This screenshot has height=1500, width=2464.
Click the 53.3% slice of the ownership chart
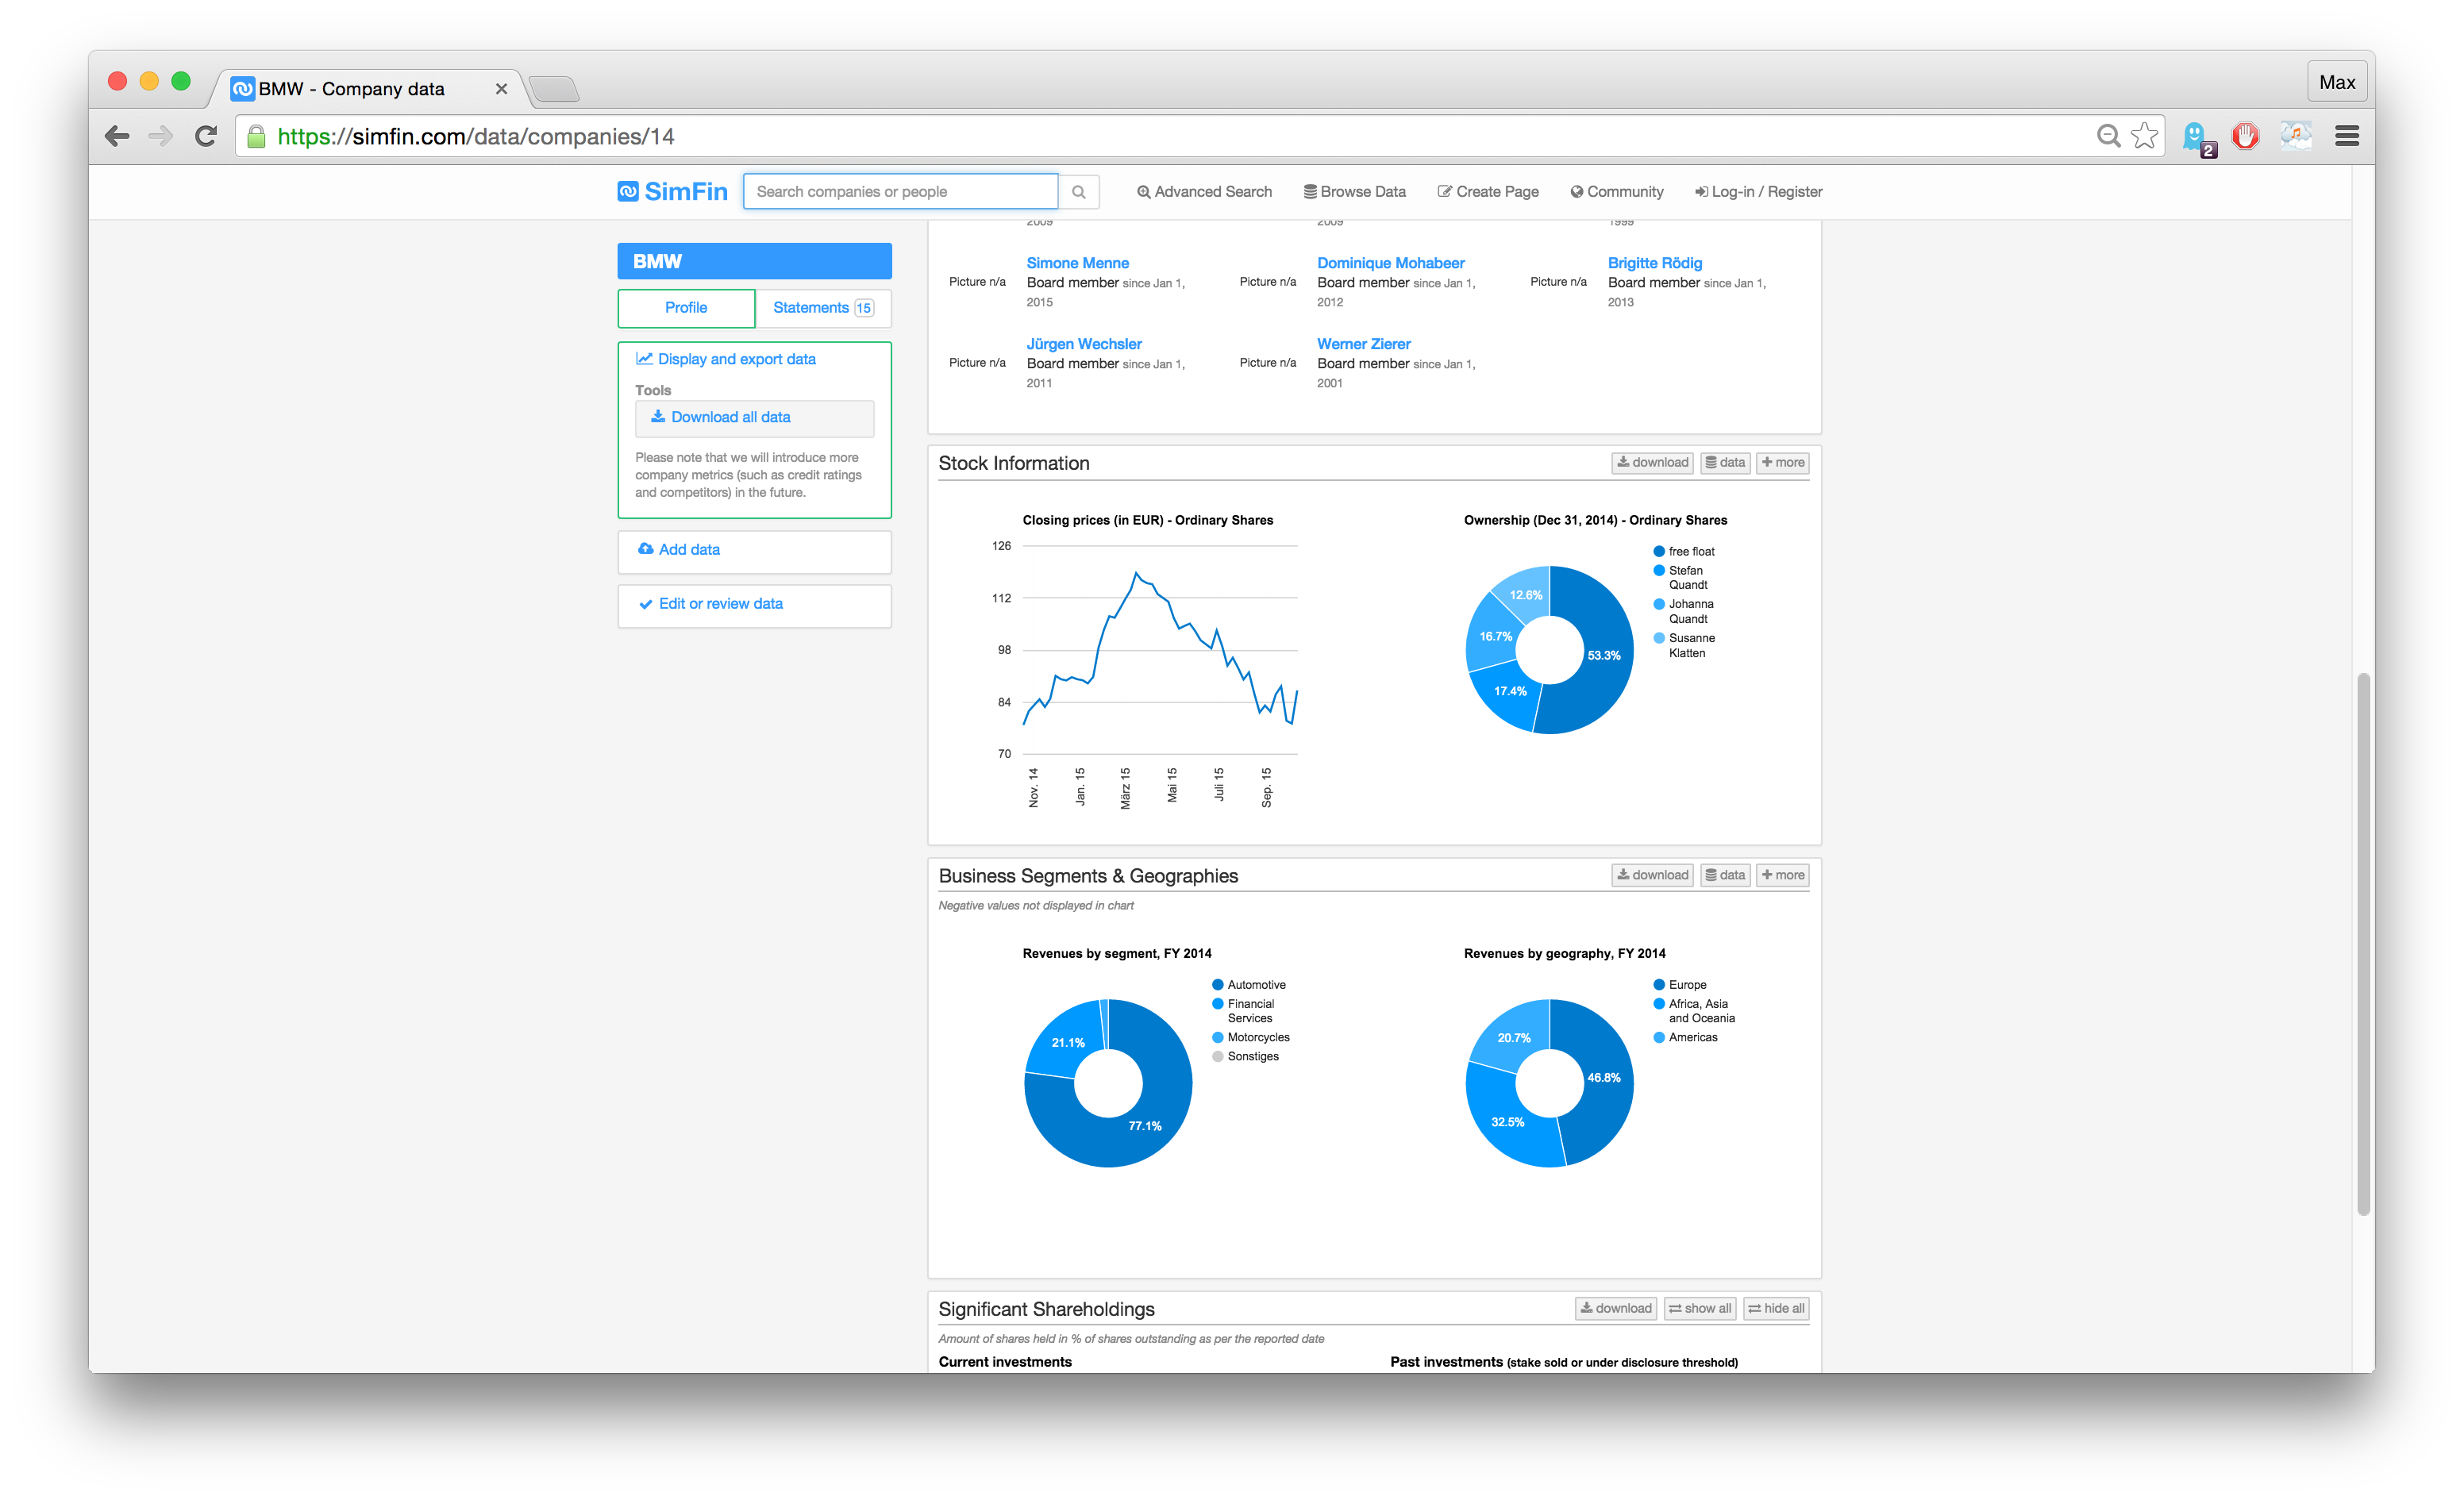pyautogui.click(x=1603, y=656)
